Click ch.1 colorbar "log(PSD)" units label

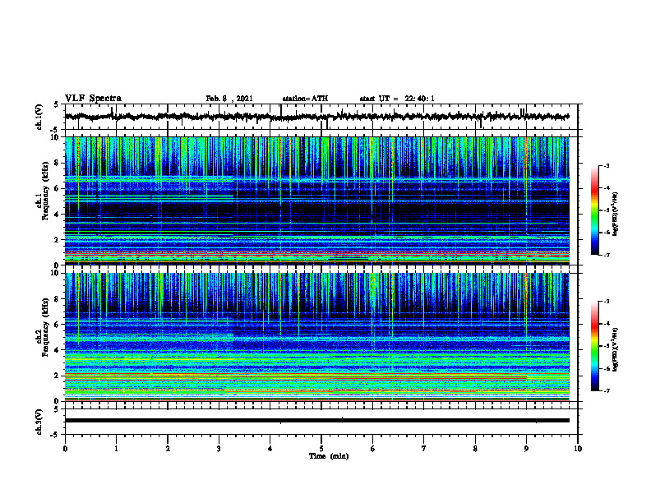616,214
